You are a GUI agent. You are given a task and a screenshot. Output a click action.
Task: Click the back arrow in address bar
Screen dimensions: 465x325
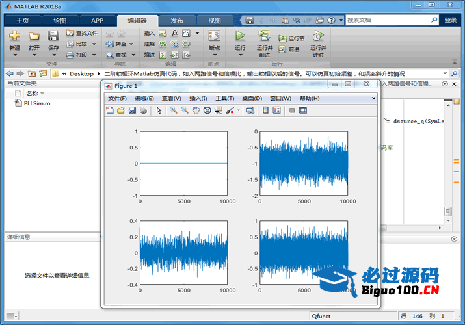tap(10, 73)
